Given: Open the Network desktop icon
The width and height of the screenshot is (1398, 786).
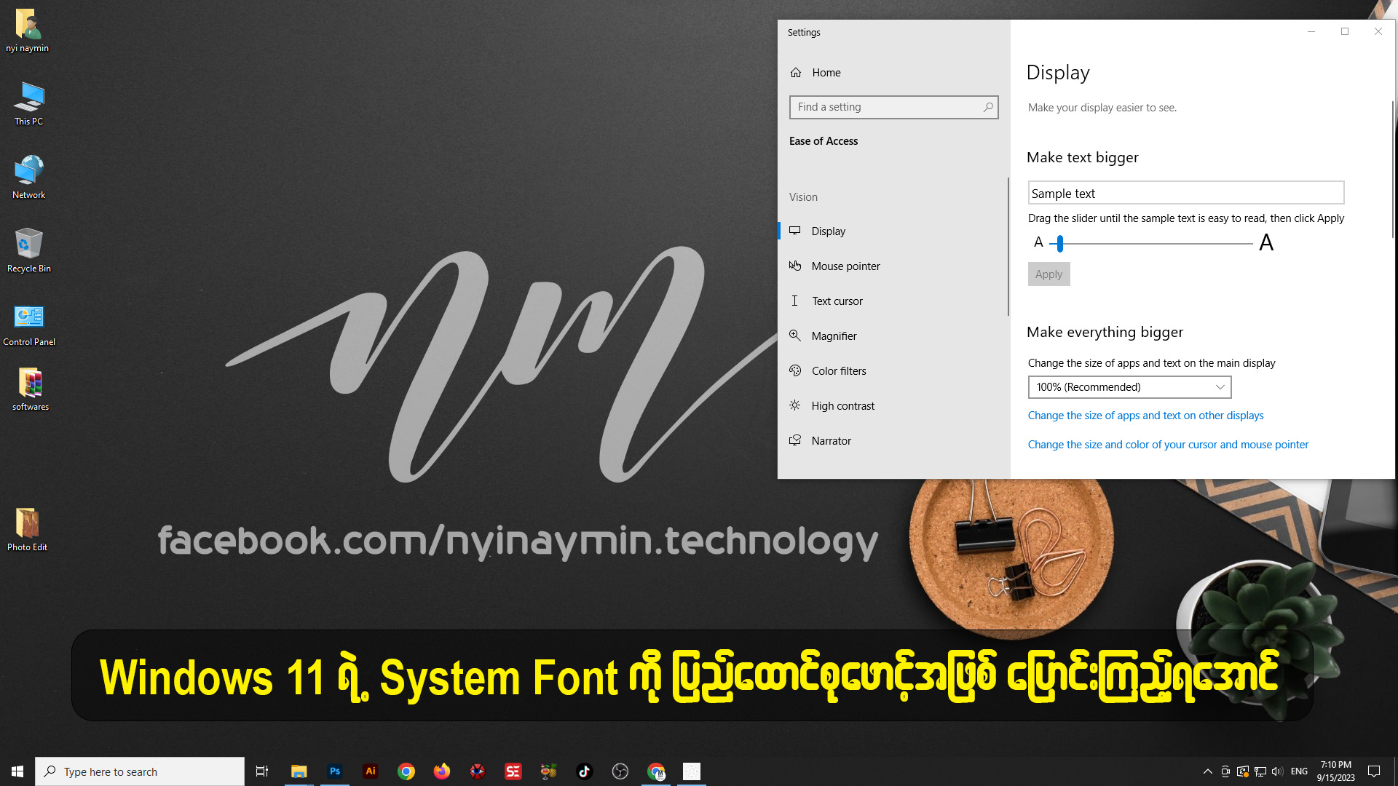Looking at the screenshot, I should (28, 177).
